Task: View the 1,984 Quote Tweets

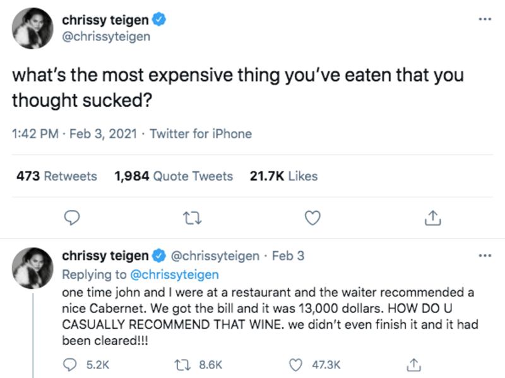Action: [174, 176]
